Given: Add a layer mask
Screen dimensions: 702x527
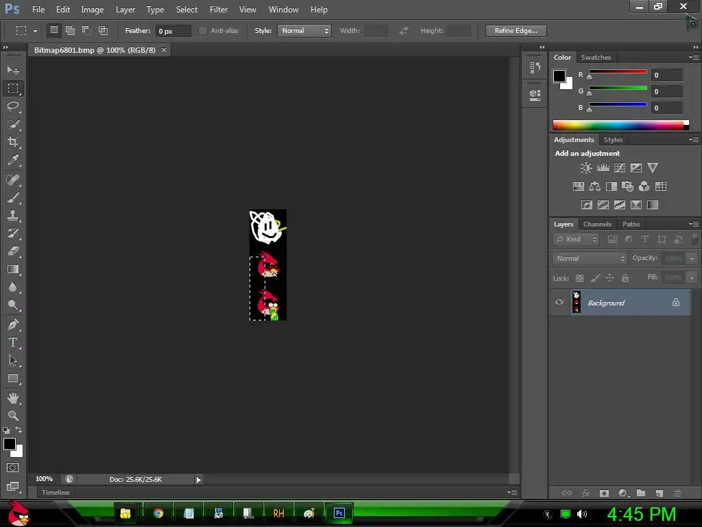Looking at the screenshot, I should coord(604,493).
